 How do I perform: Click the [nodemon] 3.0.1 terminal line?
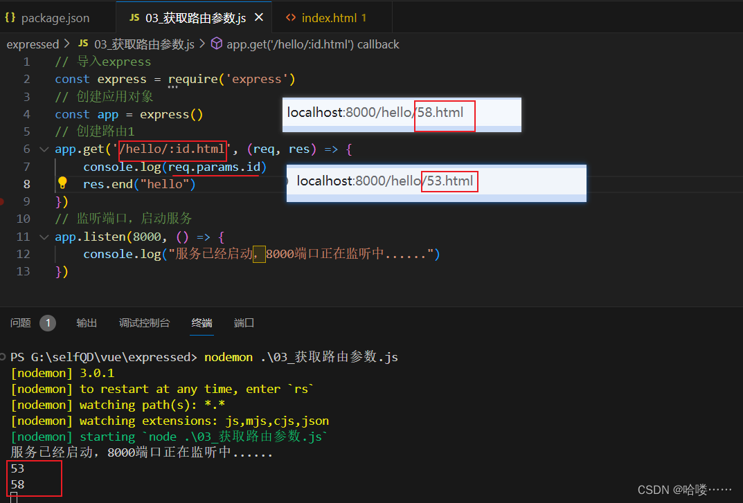(x=62, y=373)
